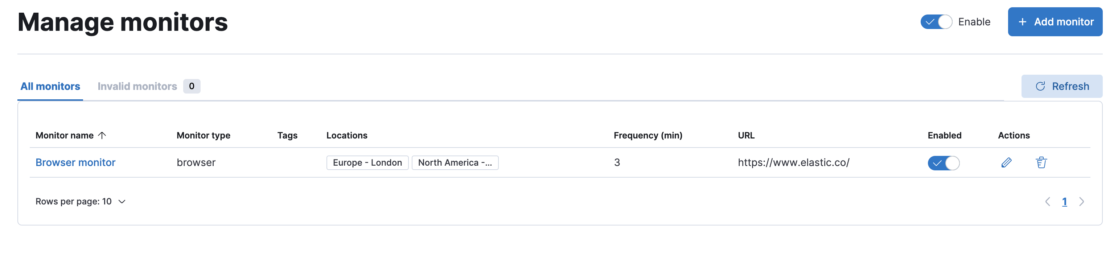The image size is (1118, 261).
Task: Go to next page with right chevron icon
Action: click(1082, 201)
